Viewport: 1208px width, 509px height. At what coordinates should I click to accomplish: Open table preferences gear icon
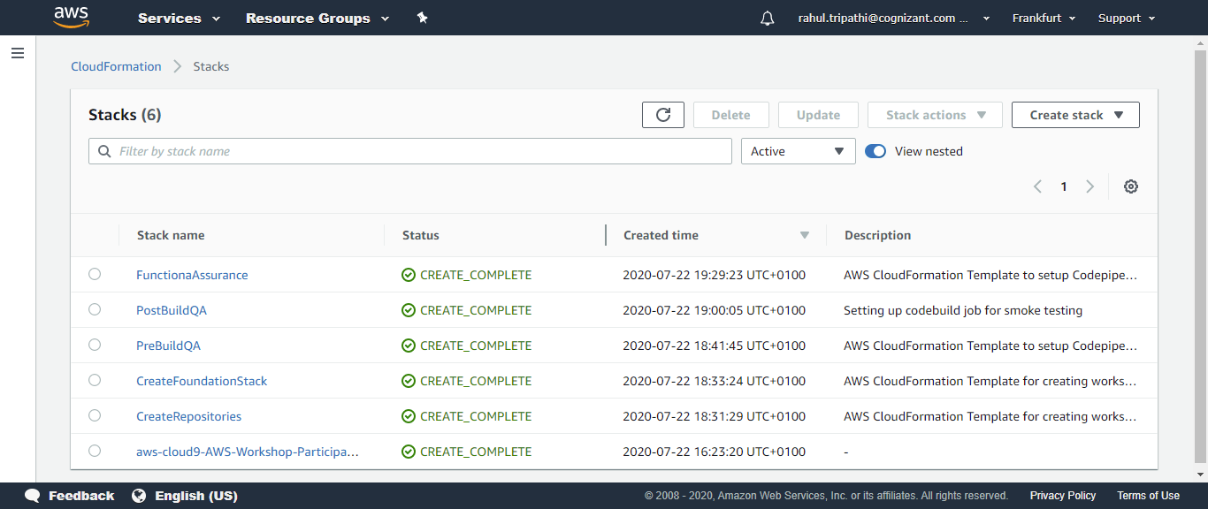click(1131, 186)
